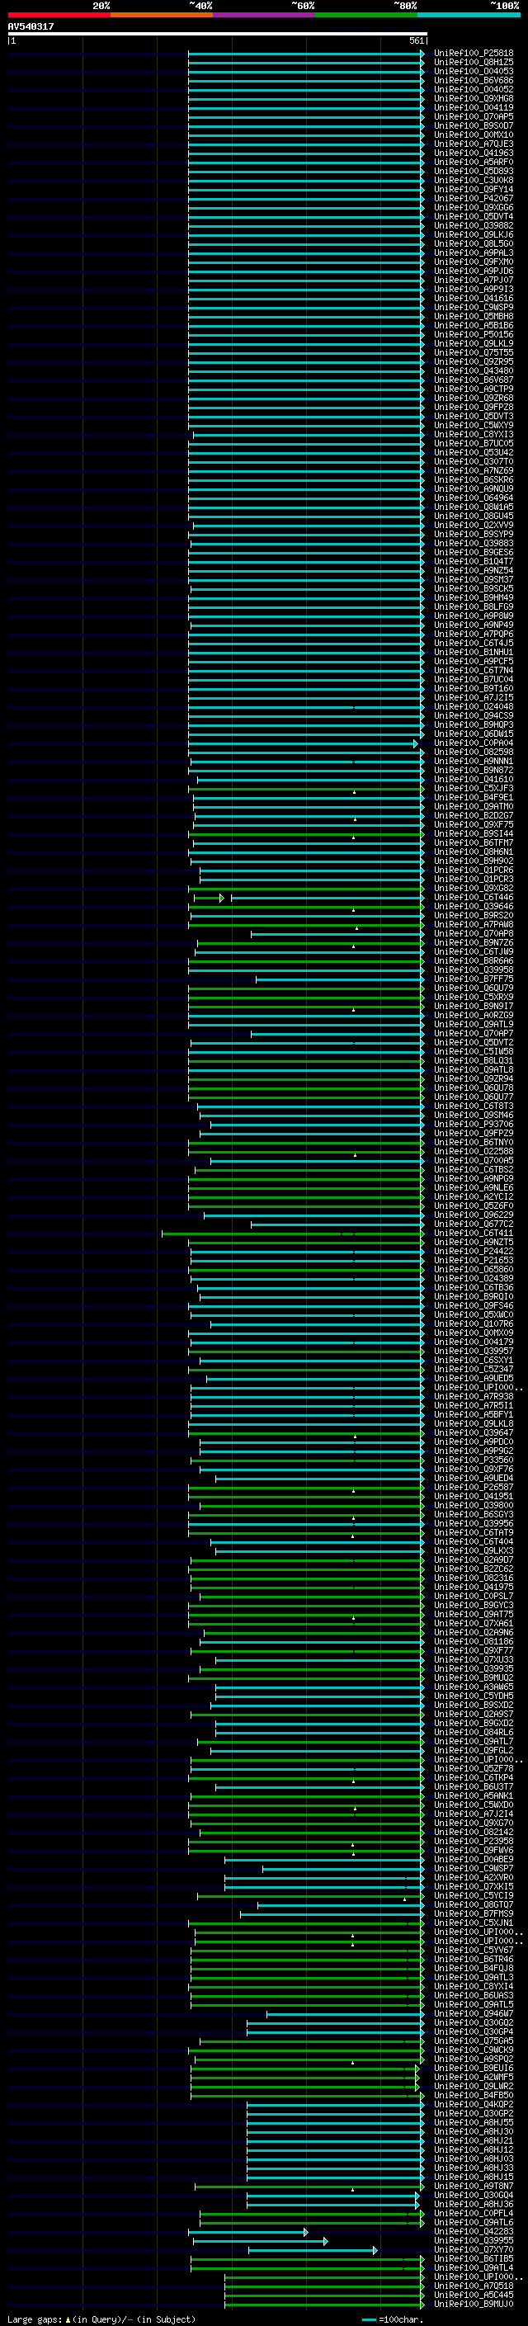The image size is (528, 2326).
Task: Open the UniRef100_P25818 hit label
Action: [x=474, y=54]
